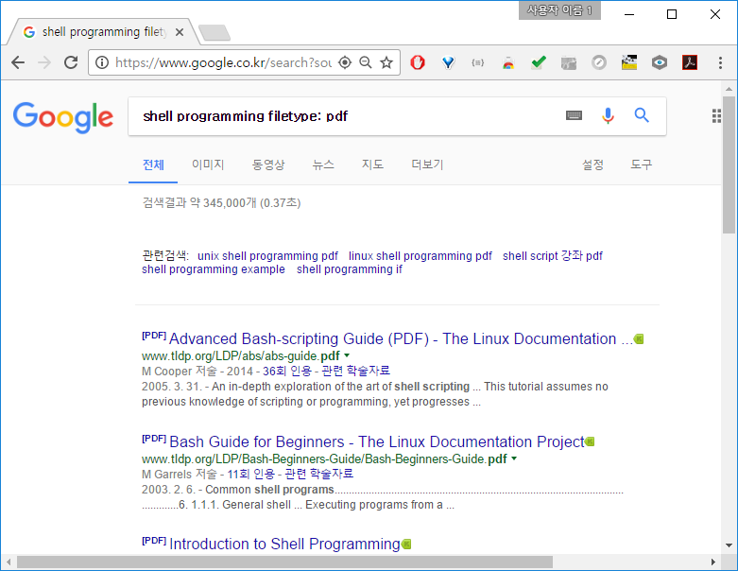Viewport: 738px width, 571px height.
Task: Open the Adobe Acrobat PDF extension icon
Action: click(x=690, y=62)
